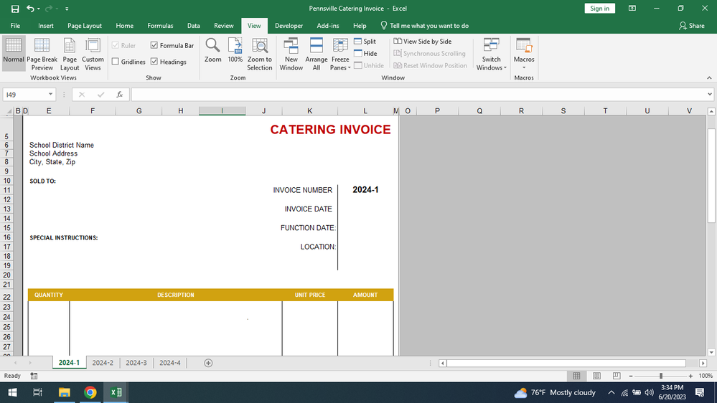Open Task View on the taskbar

point(38,392)
